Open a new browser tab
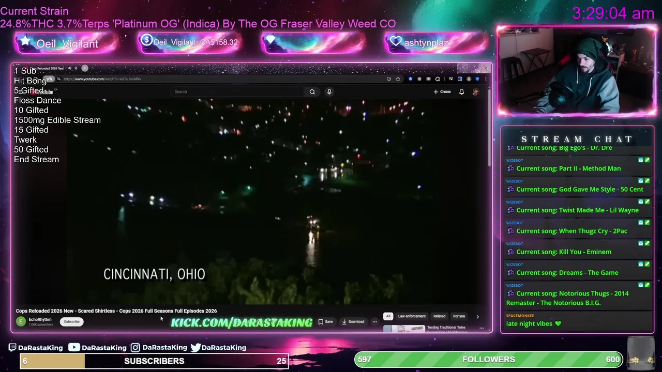This screenshot has width=662, height=372. tap(85, 68)
